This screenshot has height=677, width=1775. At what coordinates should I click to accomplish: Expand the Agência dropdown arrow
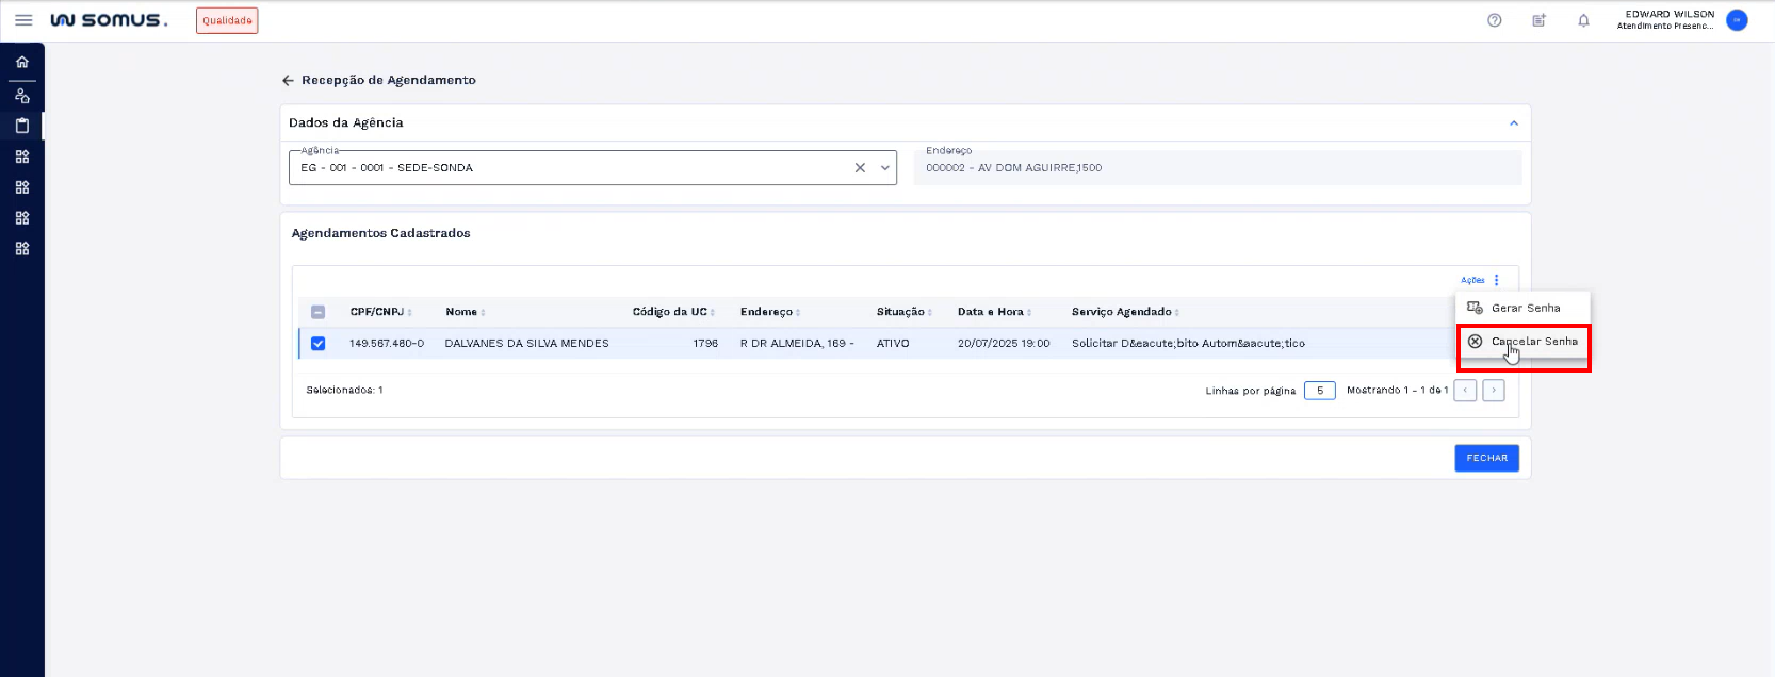(x=885, y=168)
